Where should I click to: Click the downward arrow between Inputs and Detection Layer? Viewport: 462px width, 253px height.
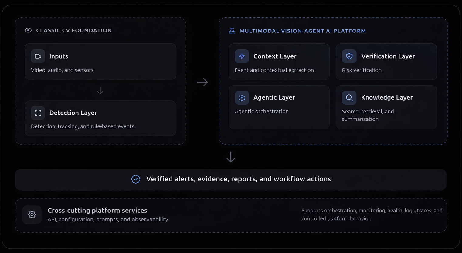100,90
